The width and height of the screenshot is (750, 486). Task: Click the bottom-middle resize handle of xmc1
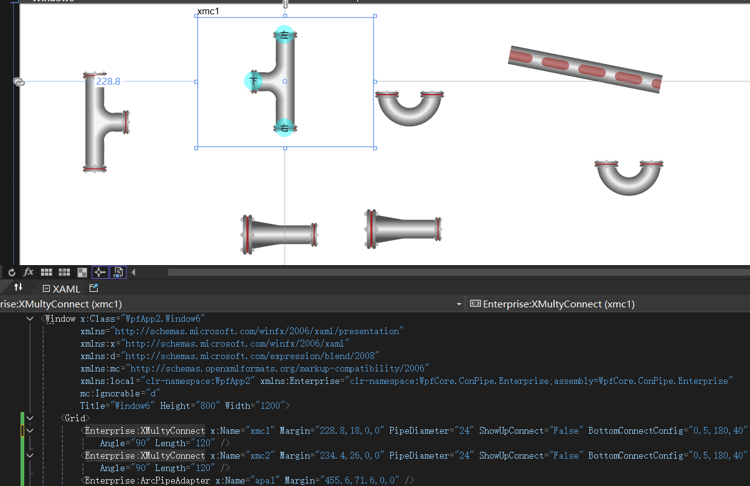coord(285,148)
